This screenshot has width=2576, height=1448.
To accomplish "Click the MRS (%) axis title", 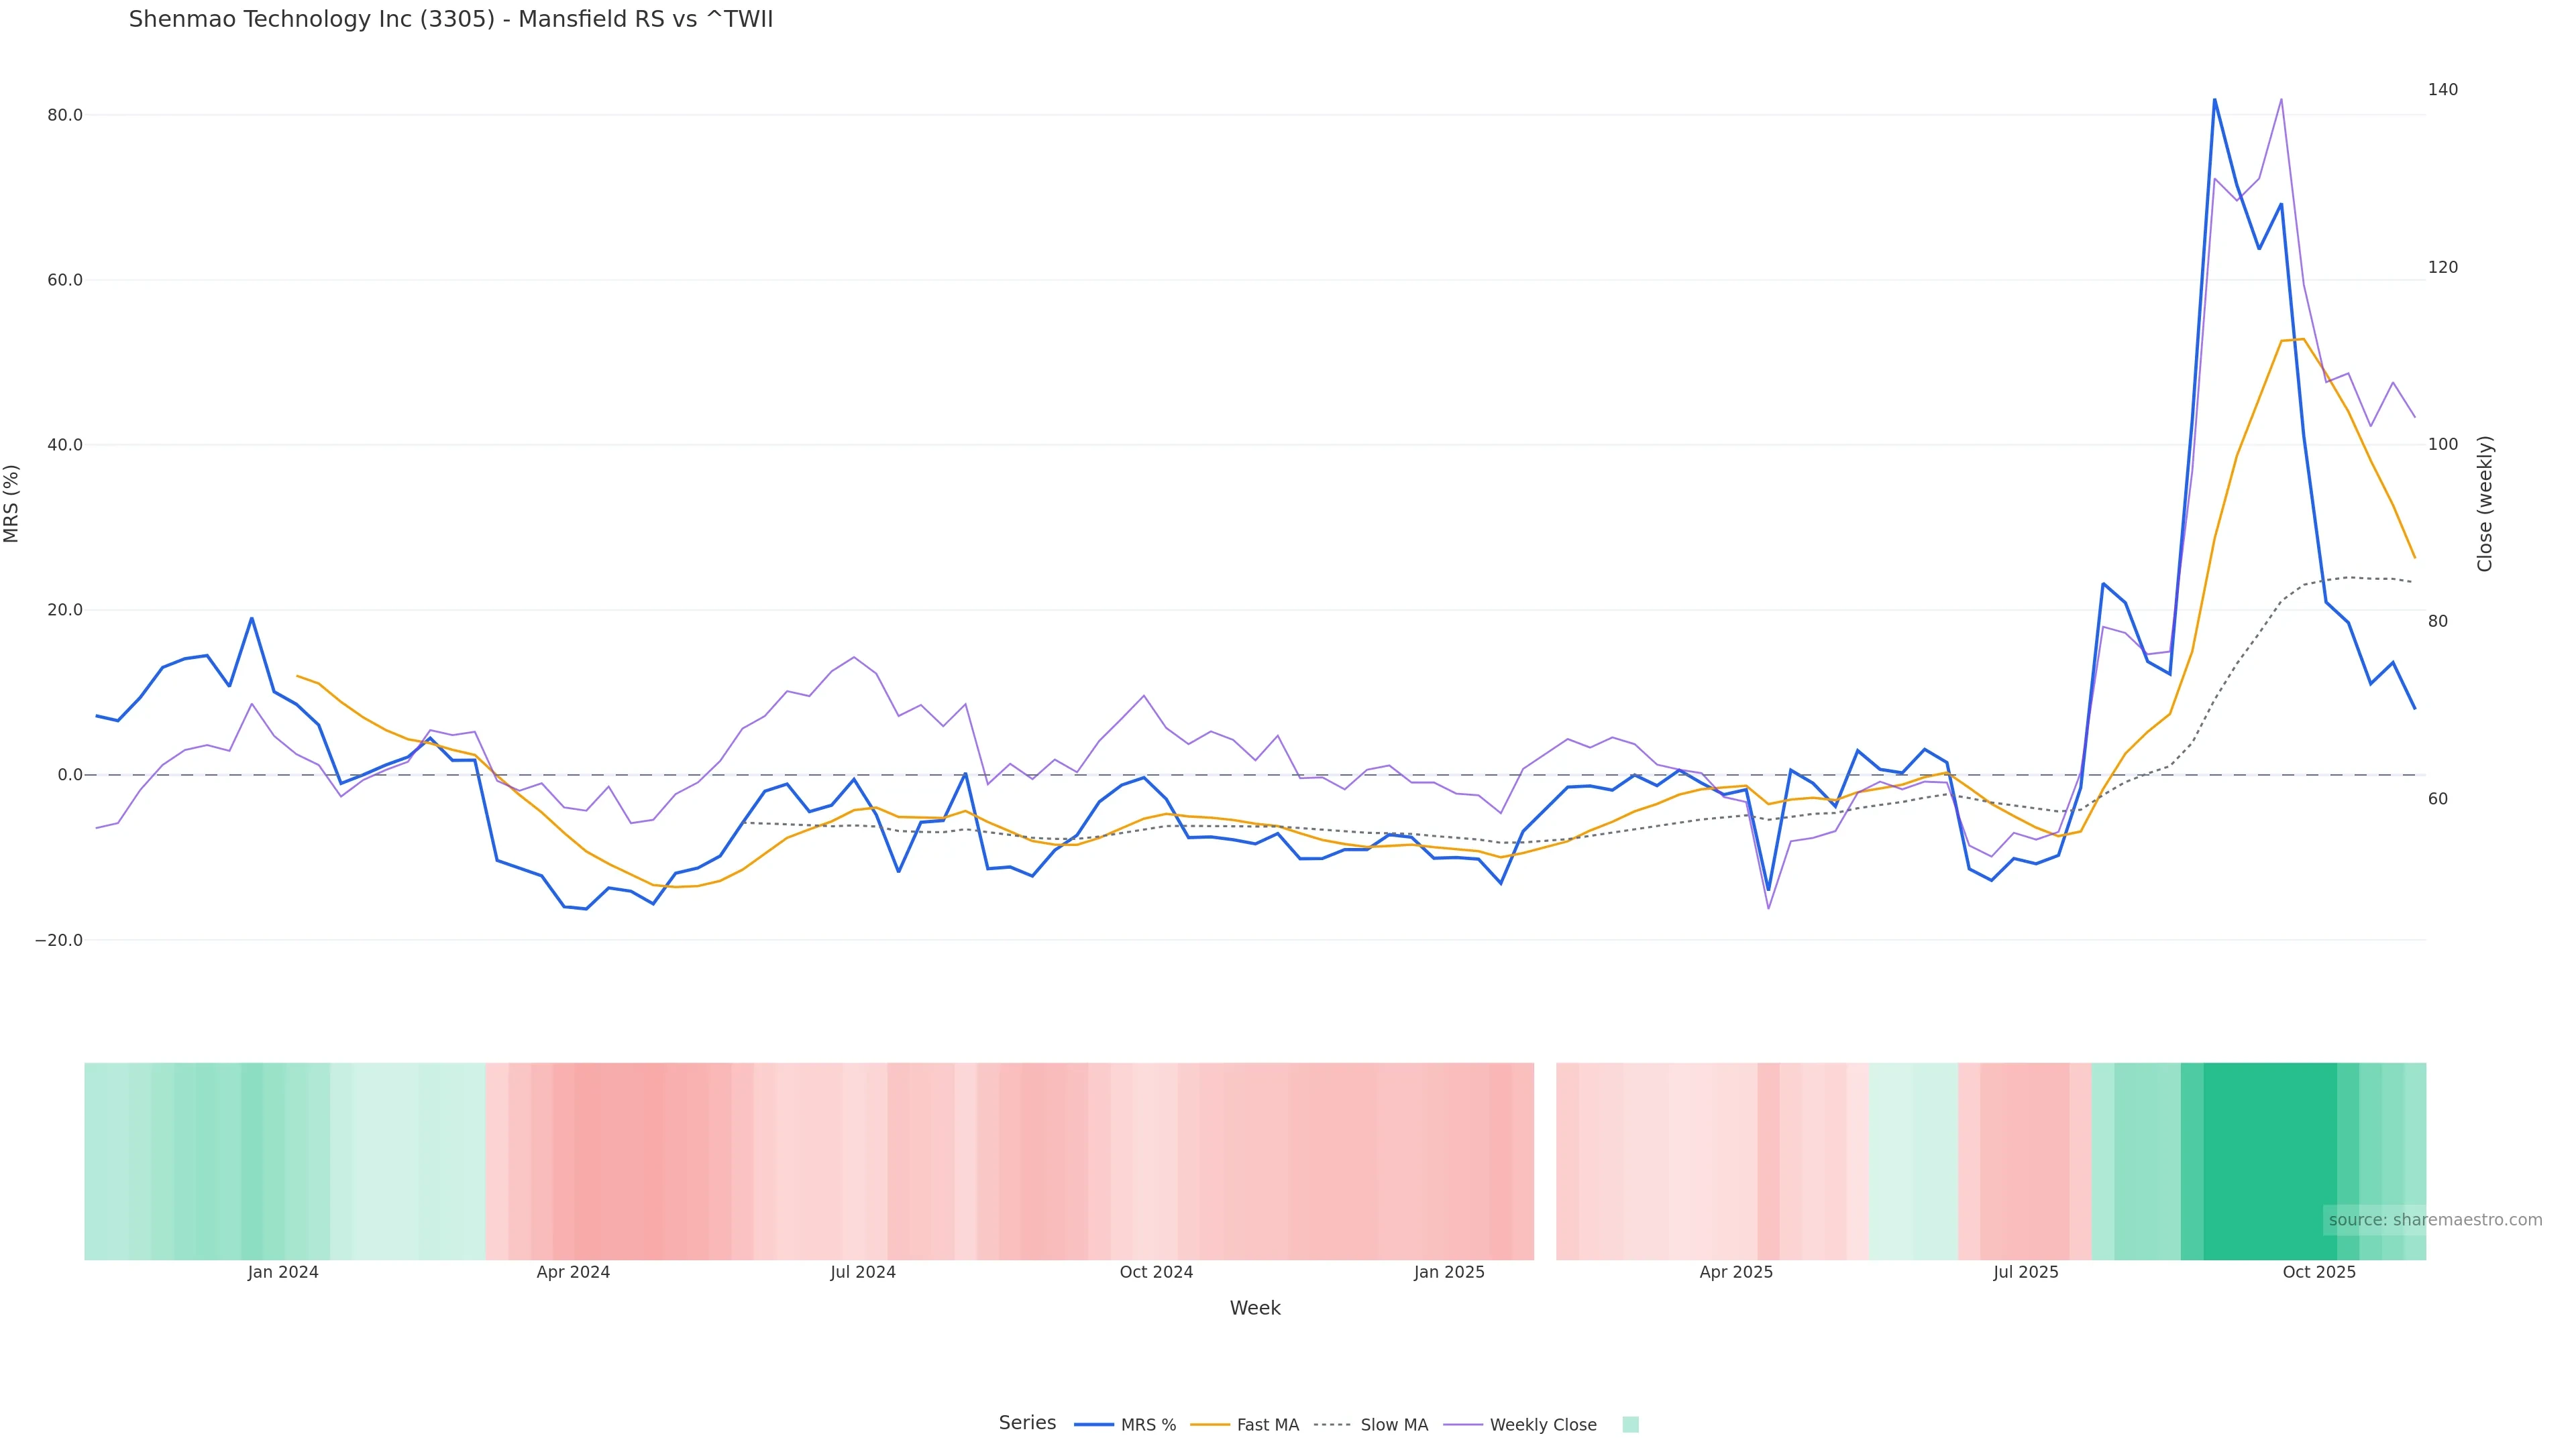I will (12, 503).
